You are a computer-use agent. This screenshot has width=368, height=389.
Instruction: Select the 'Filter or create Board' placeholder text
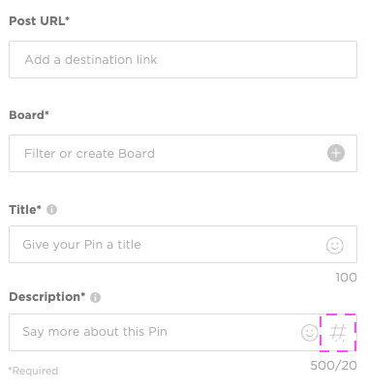point(89,154)
